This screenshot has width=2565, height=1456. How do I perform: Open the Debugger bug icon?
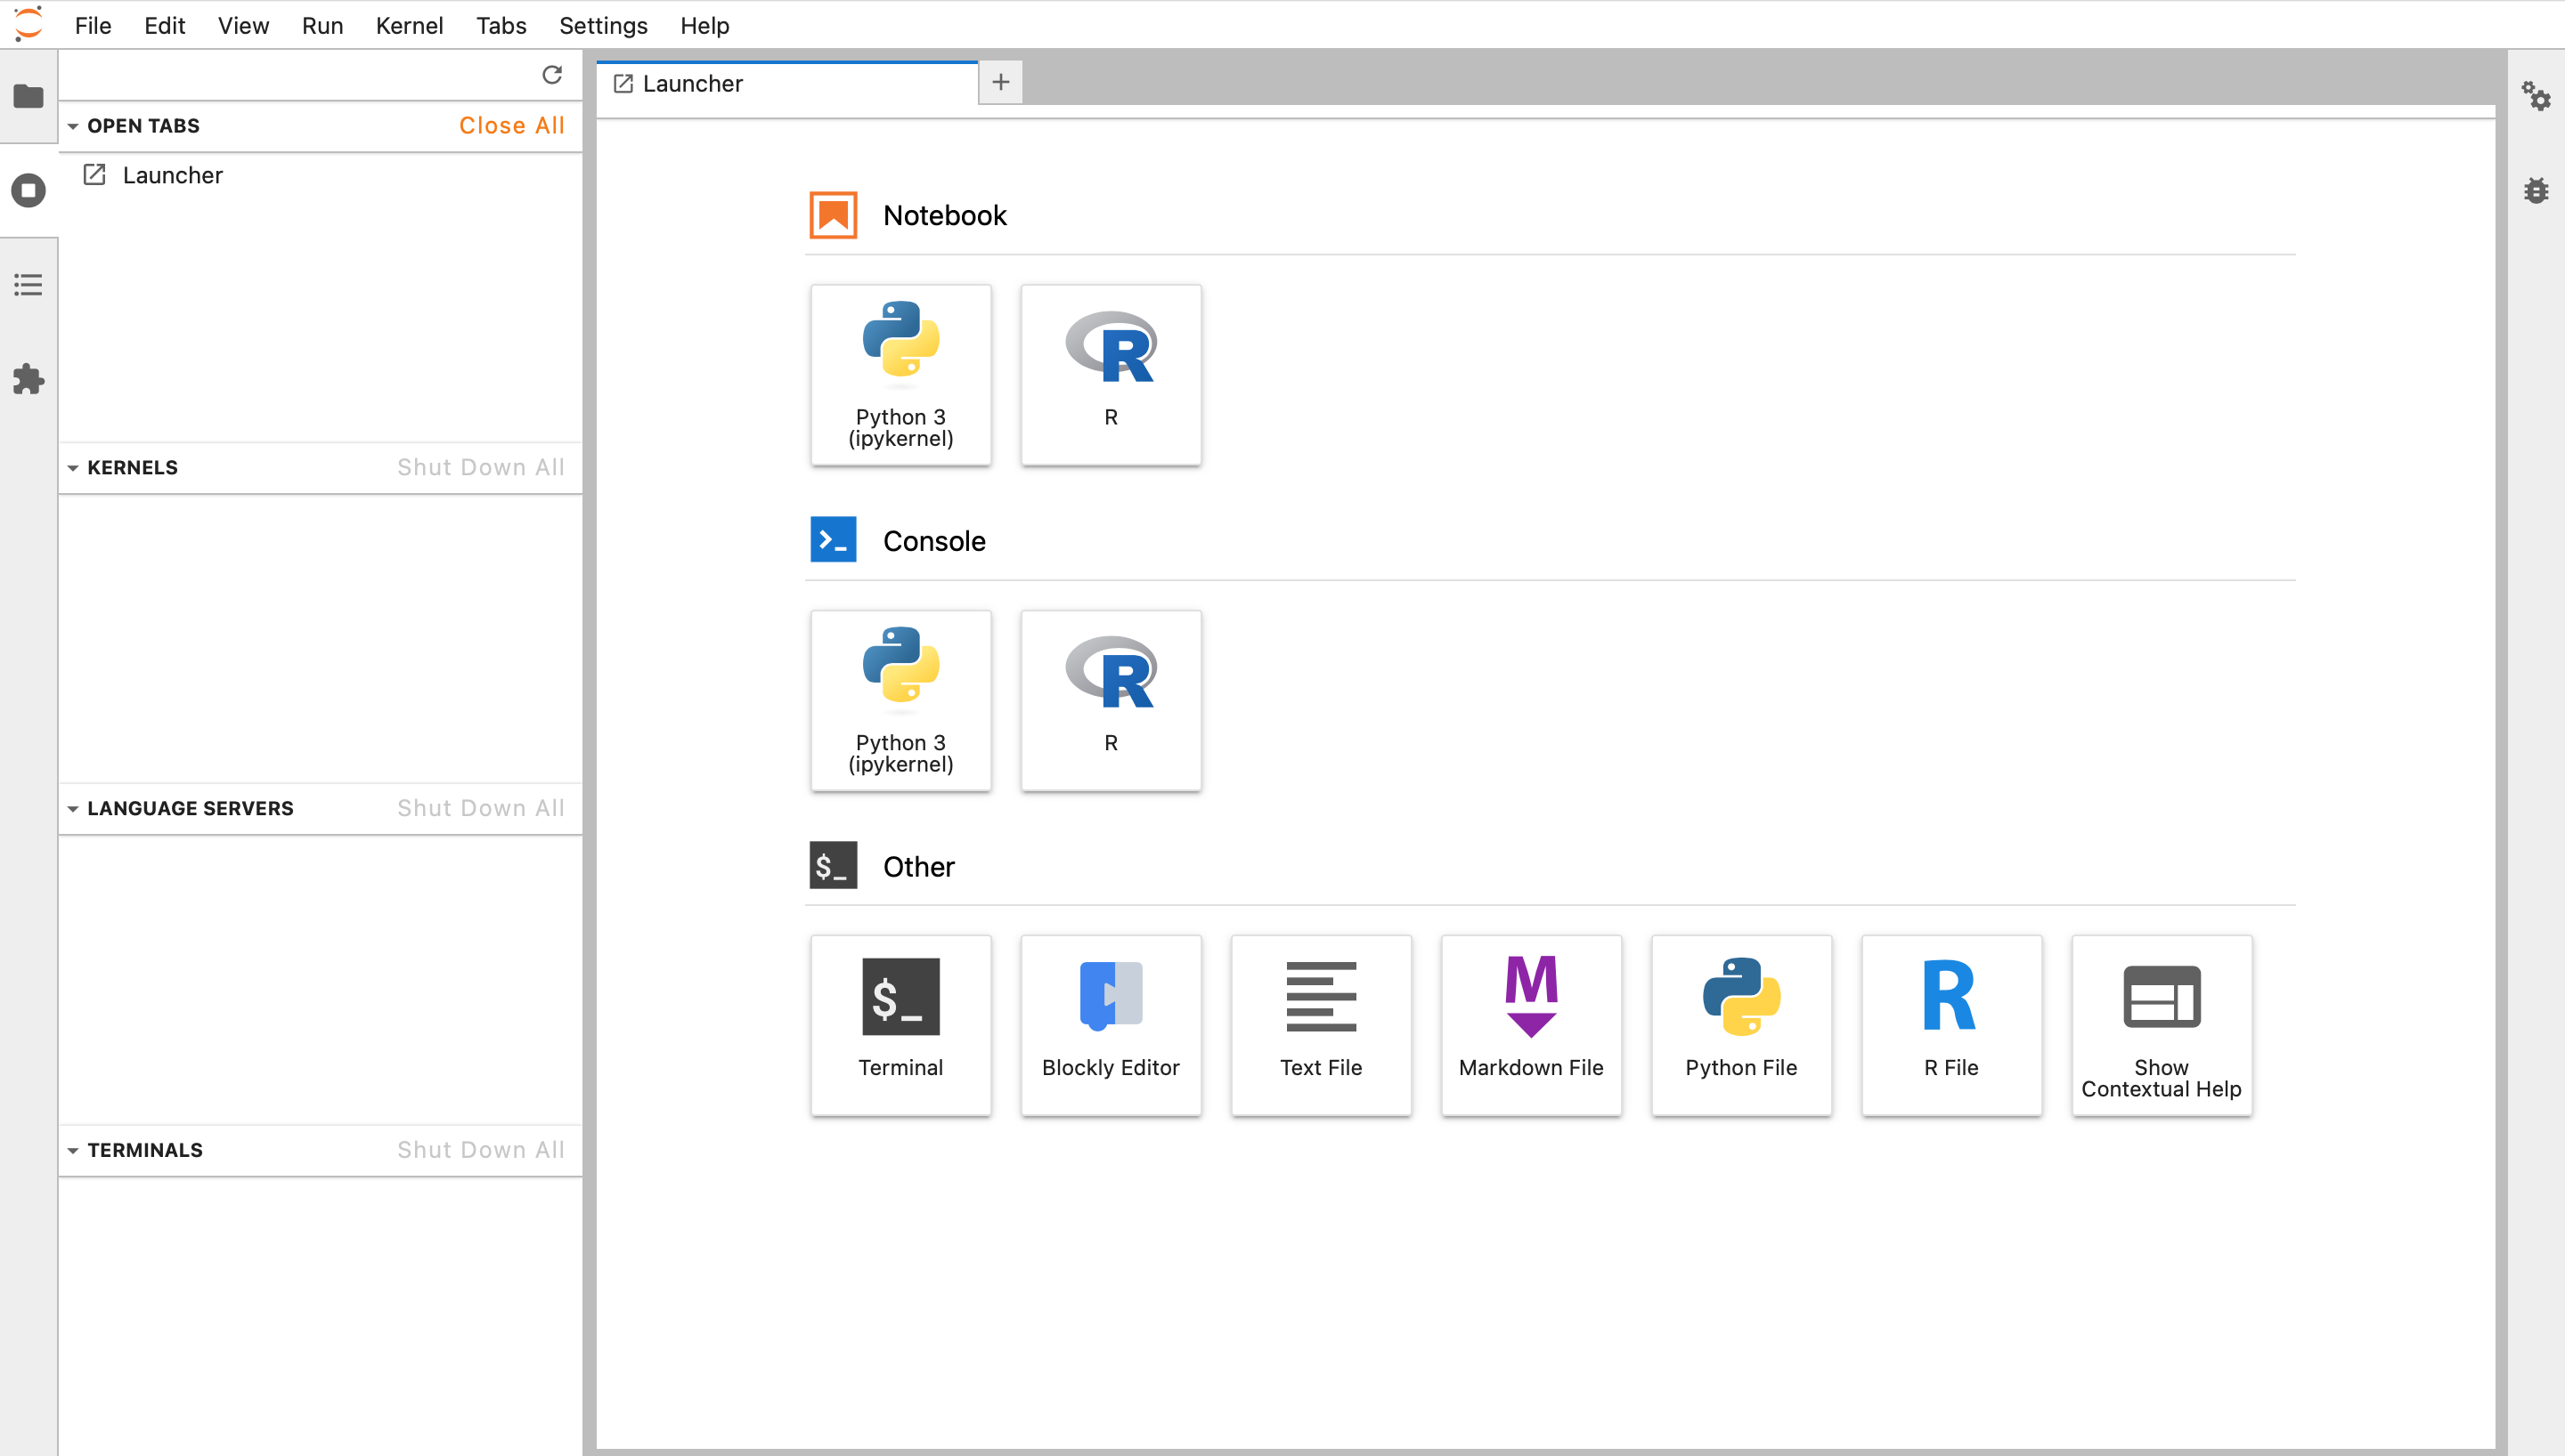(2535, 190)
